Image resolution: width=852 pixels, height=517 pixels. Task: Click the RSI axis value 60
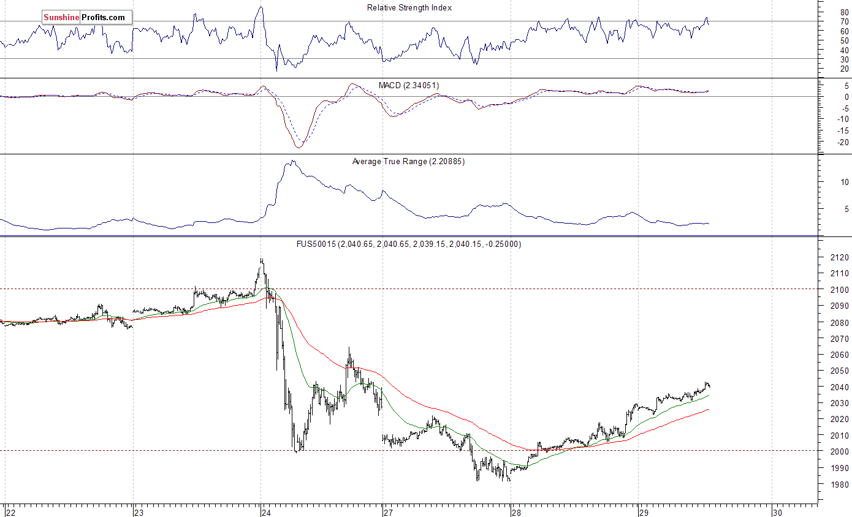[x=844, y=31]
